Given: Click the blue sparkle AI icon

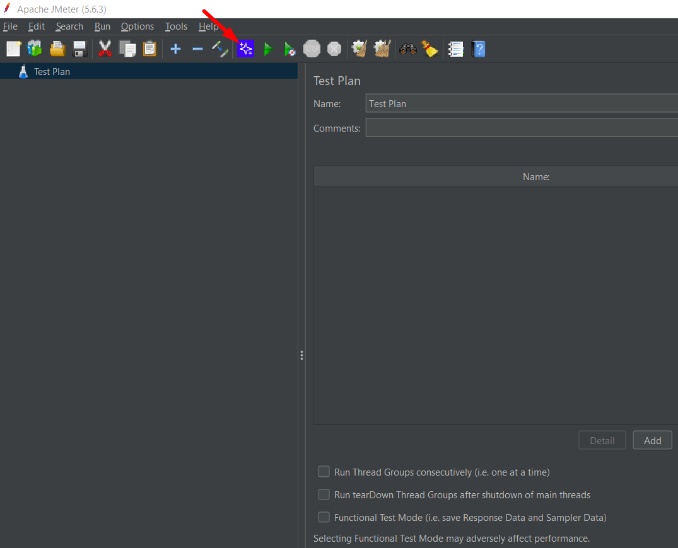Looking at the screenshot, I should pos(245,49).
